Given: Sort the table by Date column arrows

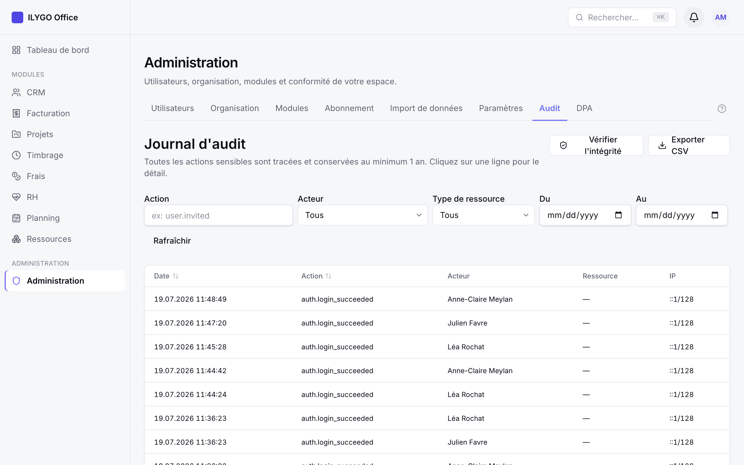Looking at the screenshot, I should pos(176,276).
